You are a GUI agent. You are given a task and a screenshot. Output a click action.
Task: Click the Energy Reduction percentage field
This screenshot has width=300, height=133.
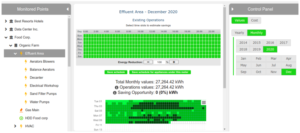[160, 62]
